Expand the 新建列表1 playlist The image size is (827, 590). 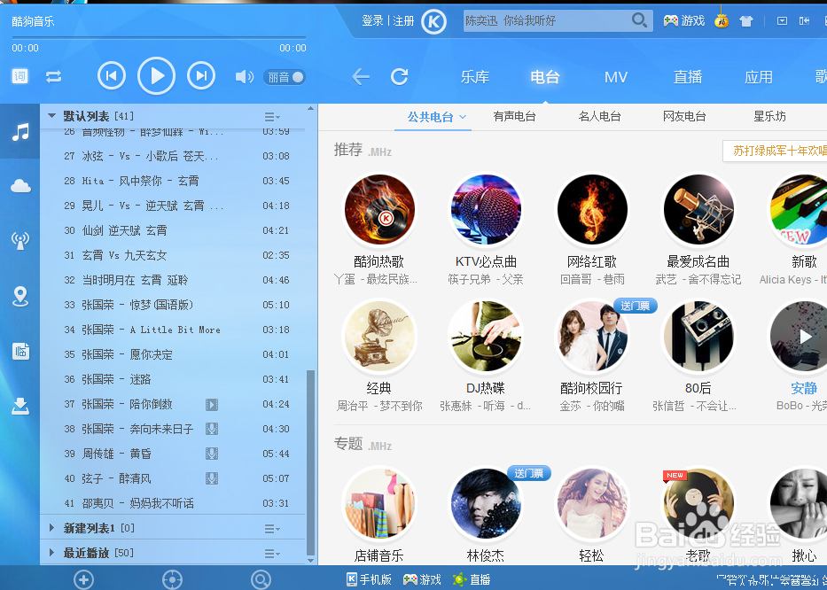click(51, 527)
